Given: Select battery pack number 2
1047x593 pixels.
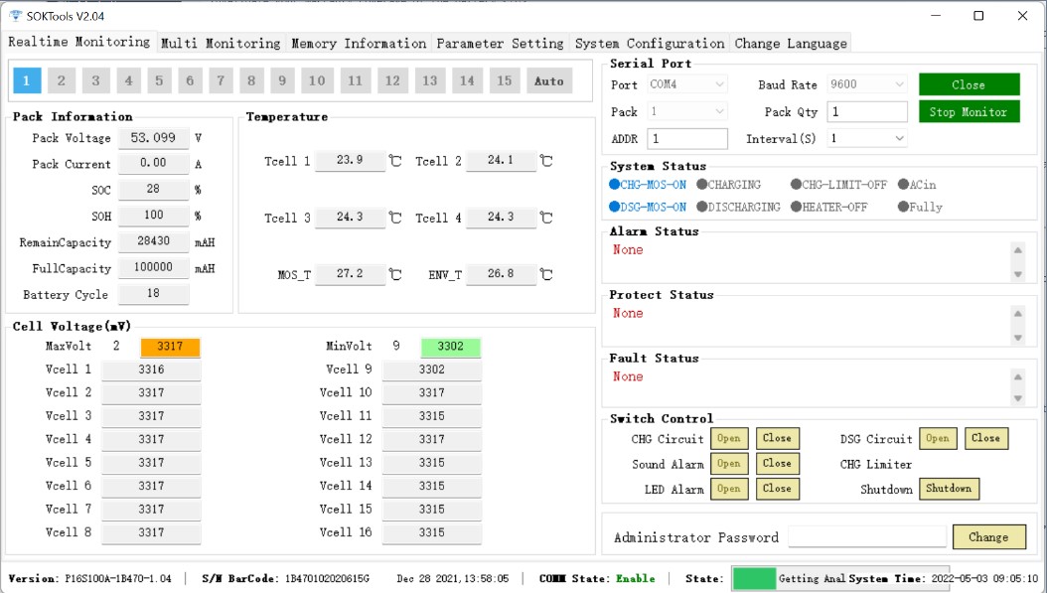Looking at the screenshot, I should [61, 80].
